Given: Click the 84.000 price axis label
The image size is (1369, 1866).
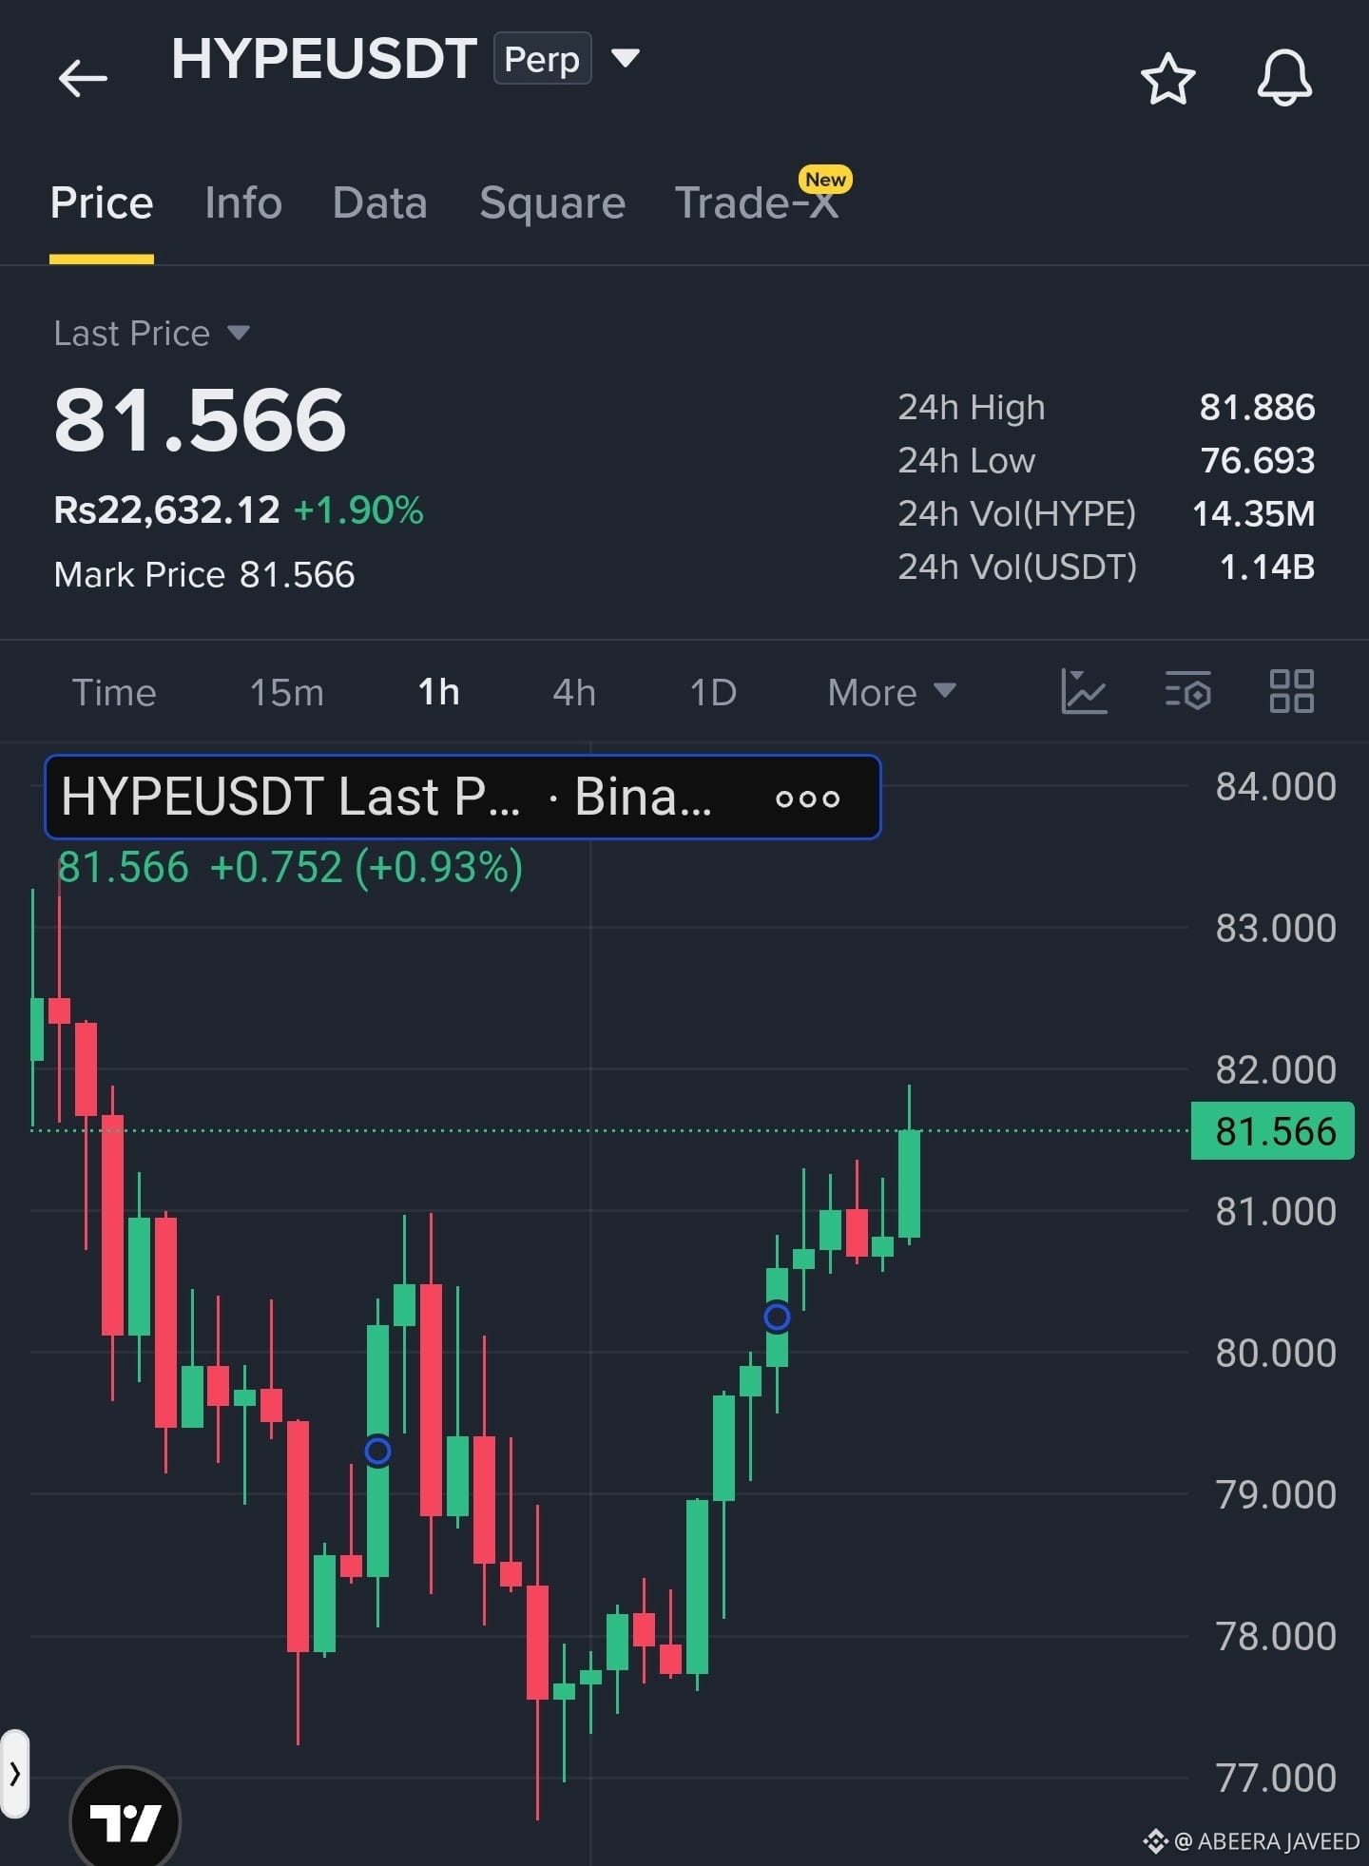Looking at the screenshot, I should click(1276, 787).
